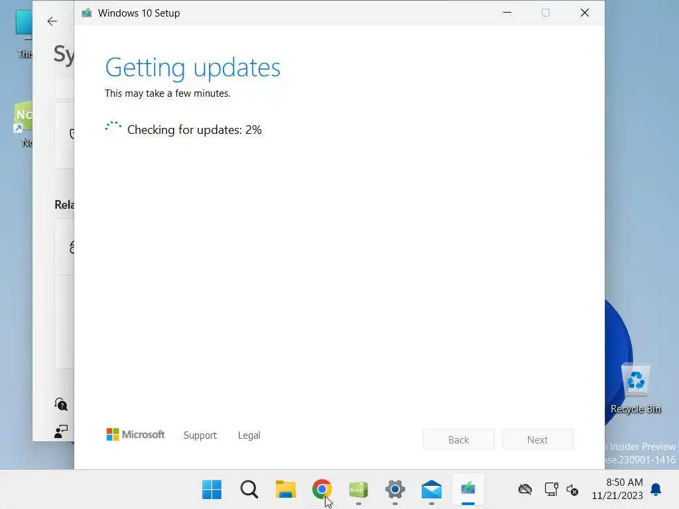The image size is (679, 509).
Task: Click the Microsoft logo
Action: click(135, 435)
